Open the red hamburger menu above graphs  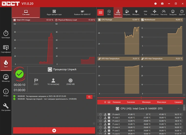[101, 12]
